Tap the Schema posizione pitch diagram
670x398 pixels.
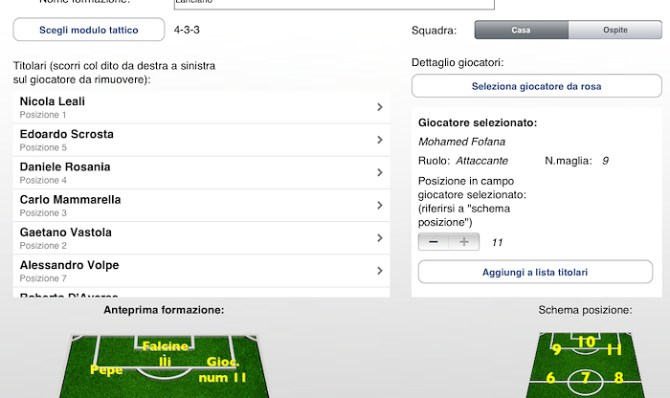point(585,365)
